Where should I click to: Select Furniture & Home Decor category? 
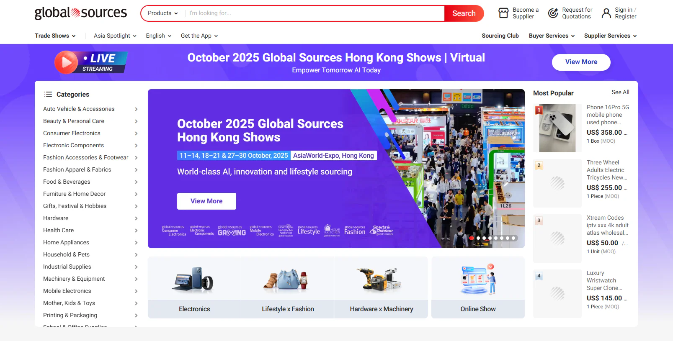[x=74, y=194]
